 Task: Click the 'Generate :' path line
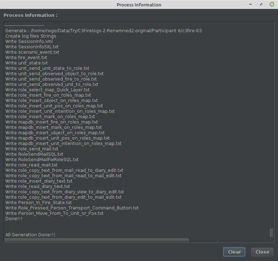click(x=103, y=31)
